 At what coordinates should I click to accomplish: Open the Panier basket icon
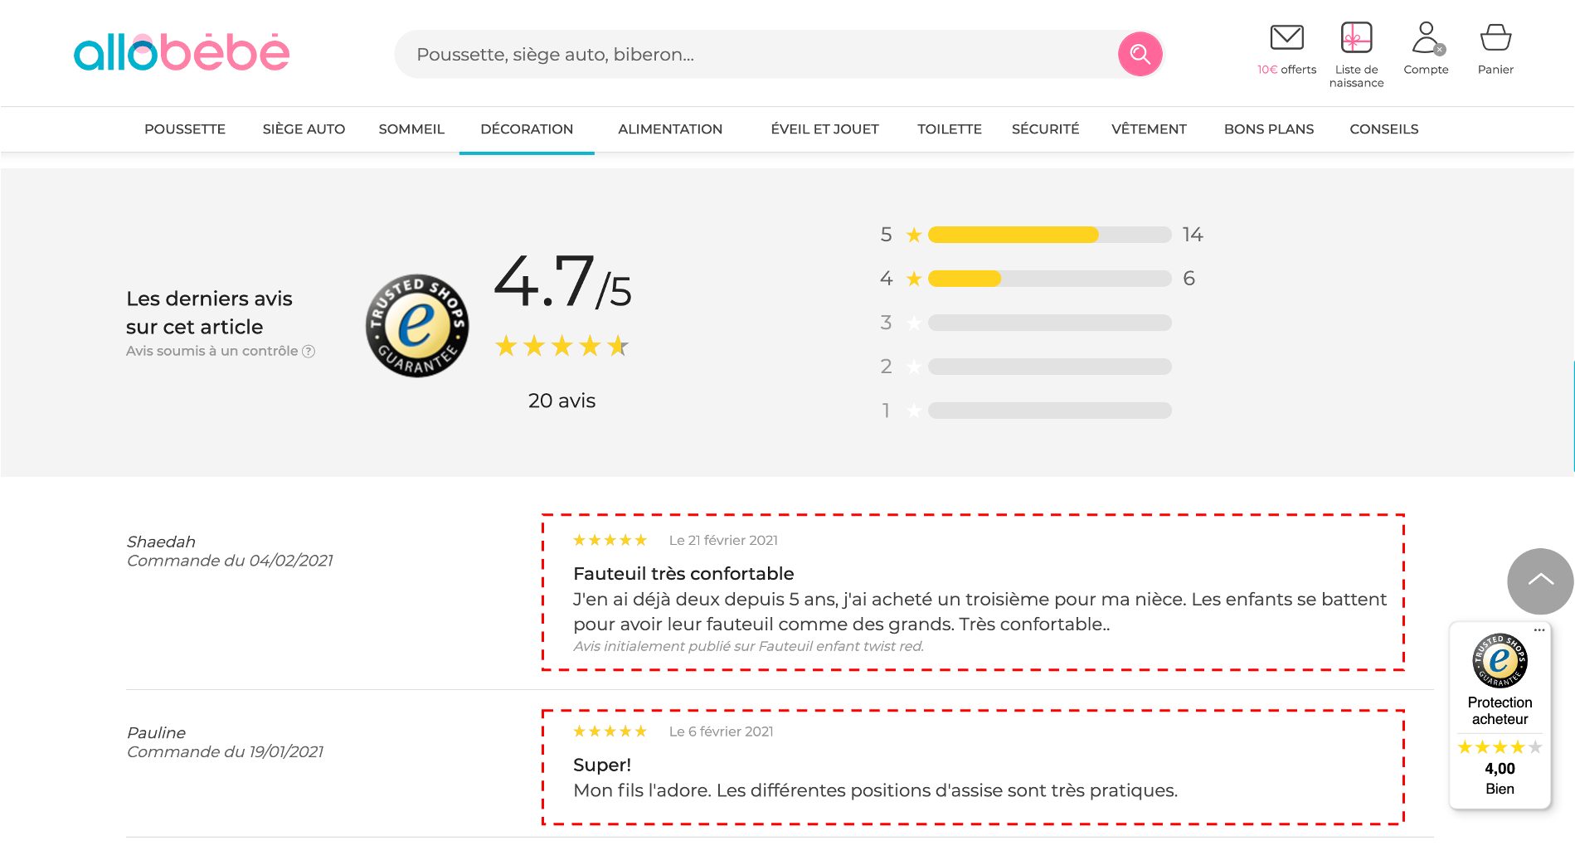(x=1495, y=38)
